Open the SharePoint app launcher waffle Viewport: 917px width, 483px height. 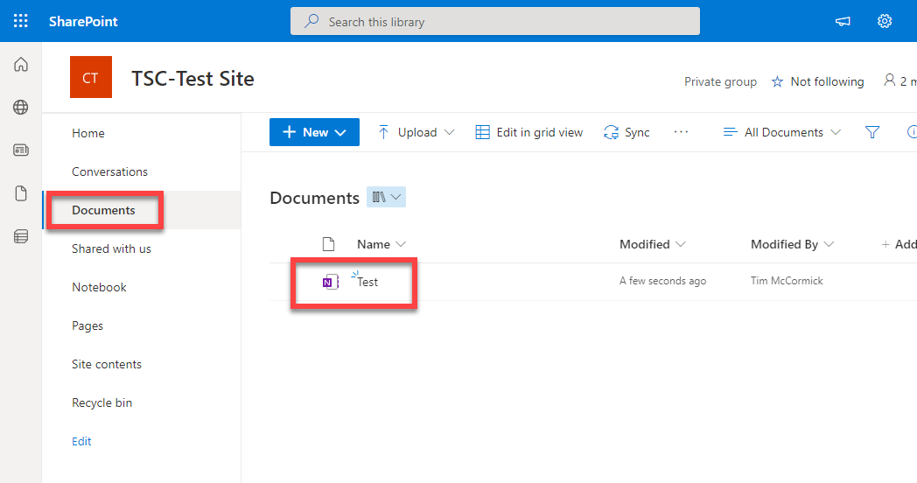point(21,21)
